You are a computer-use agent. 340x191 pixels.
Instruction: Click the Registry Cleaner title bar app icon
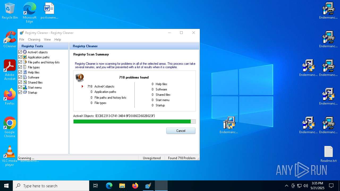point(22,33)
